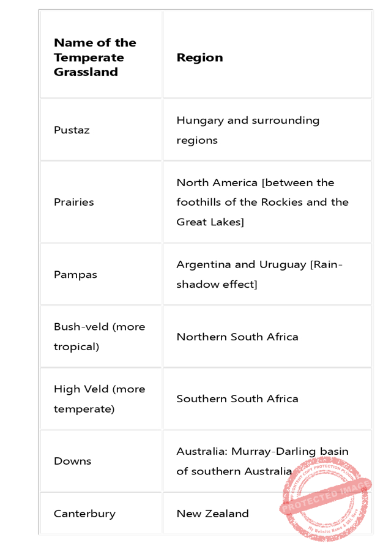Select the 'Pampas' grassland cell
This screenshot has height=554, width=383.
click(x=75, y=274)
